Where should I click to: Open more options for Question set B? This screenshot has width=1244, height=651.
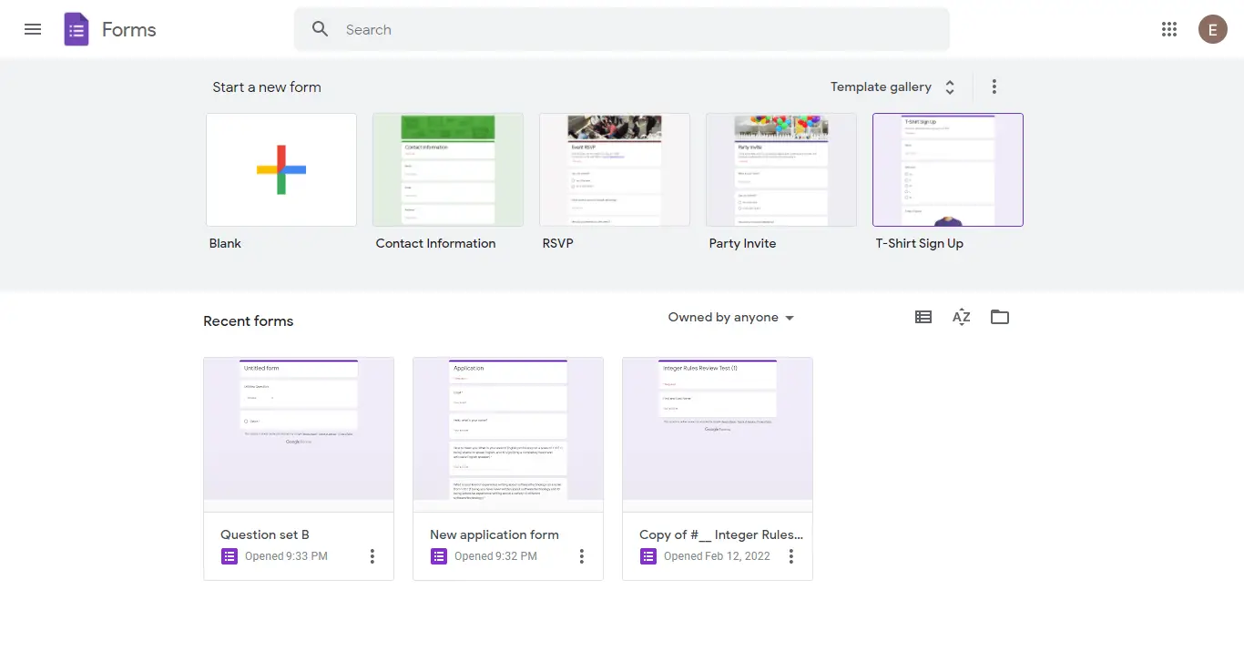point(372,556)
